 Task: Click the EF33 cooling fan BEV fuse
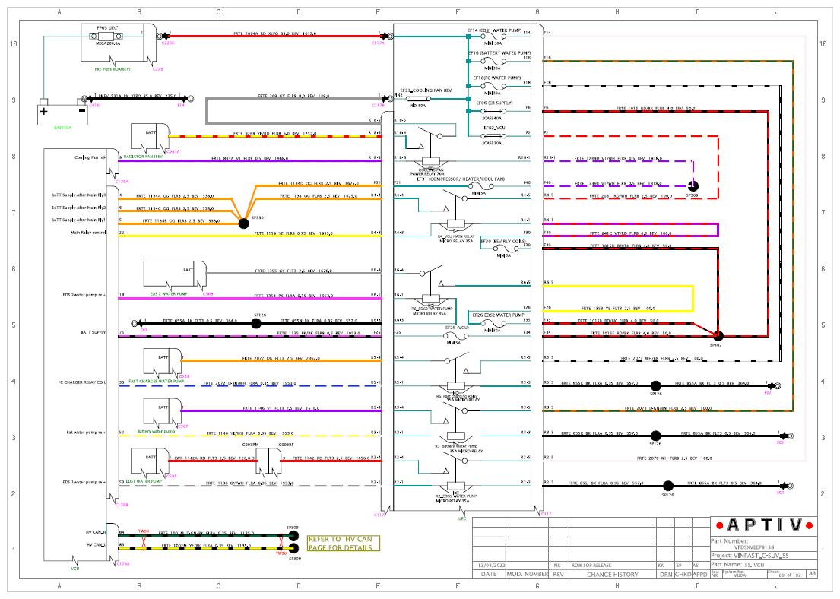(419, 99)
